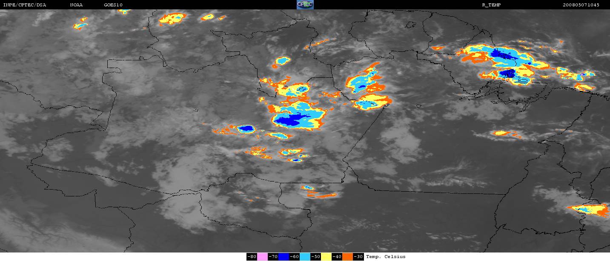
Task: Select the orange legend color swatch
Action: [348, 257]
